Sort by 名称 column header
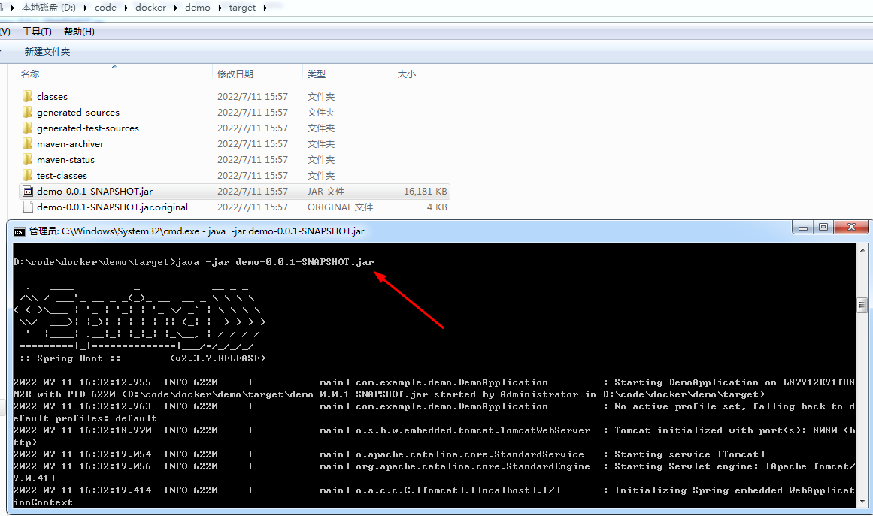The width and height of the screenshot is (873, 516). coord(30,74)
